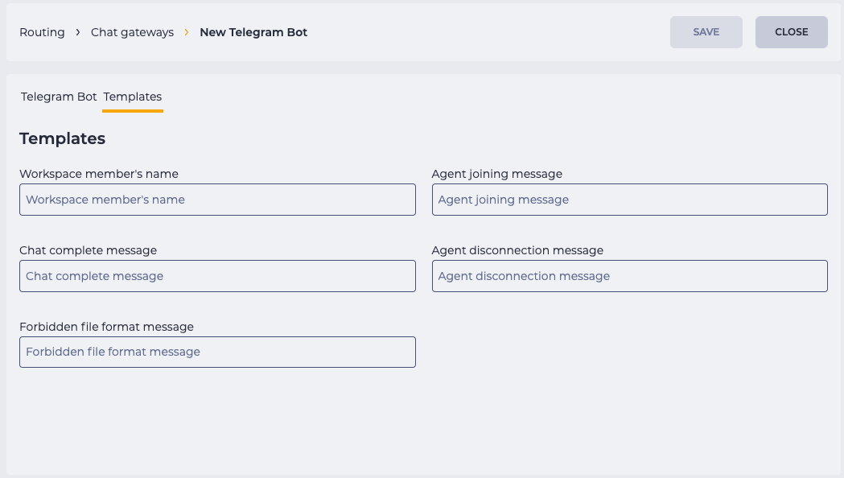844x478 pixels.
Task: Focus the Forbidden file format message field
Action: [217, 352]
